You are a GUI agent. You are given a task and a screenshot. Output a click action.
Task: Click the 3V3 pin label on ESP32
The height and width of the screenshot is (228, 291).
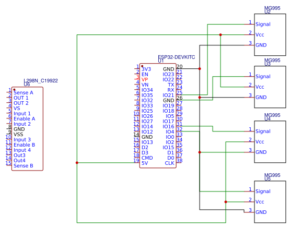pos(146,69)
